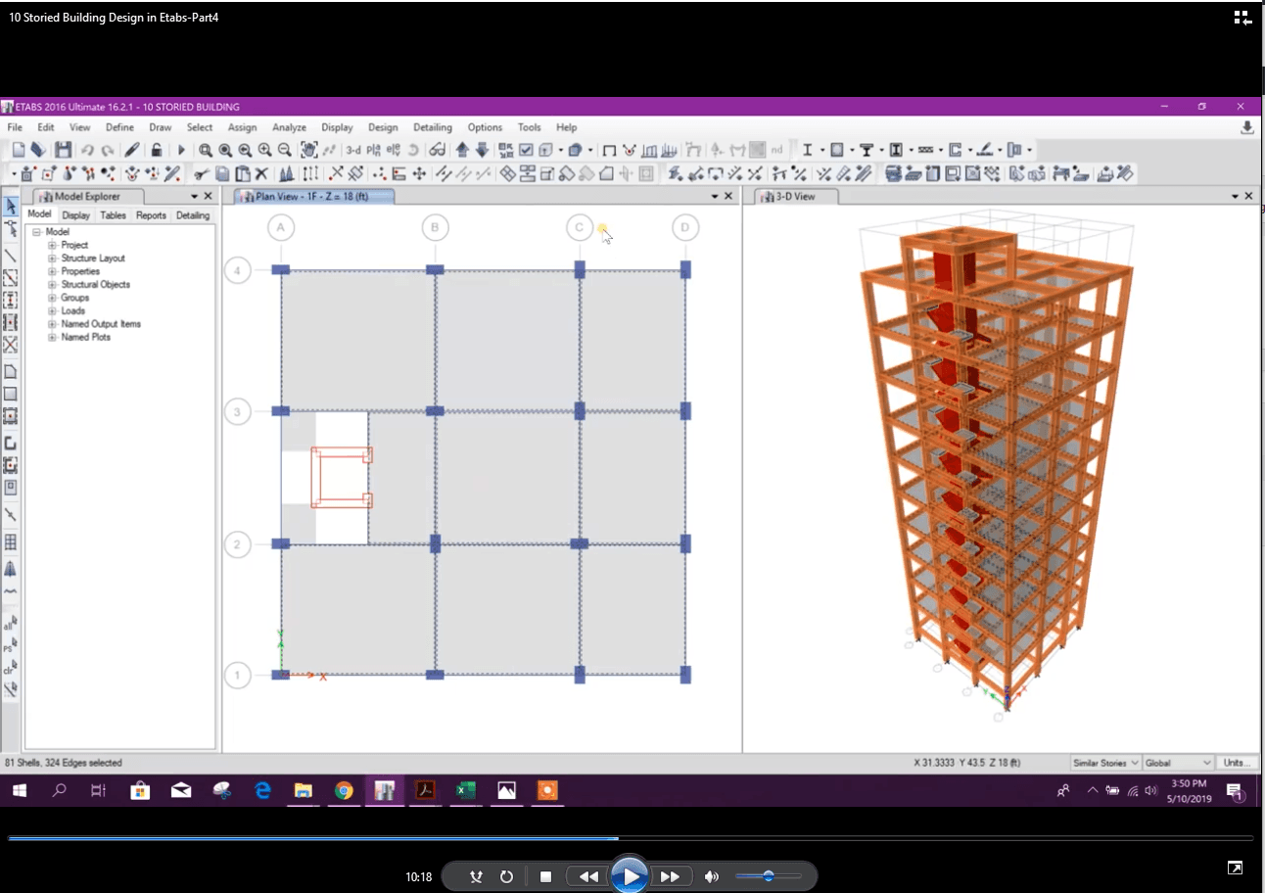Switch to Elevation view icon
This screenshot has width=1265, height=893.
point(394,150)
